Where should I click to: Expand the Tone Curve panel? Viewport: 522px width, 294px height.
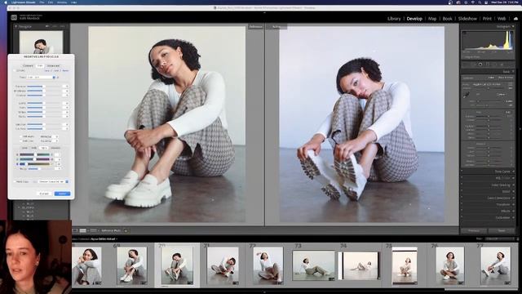click(x=513, y=171)
